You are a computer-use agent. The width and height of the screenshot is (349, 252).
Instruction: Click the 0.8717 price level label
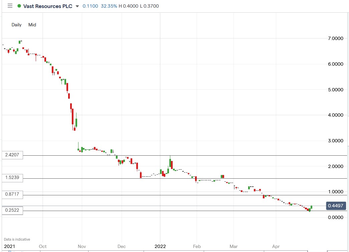point(12,194)
